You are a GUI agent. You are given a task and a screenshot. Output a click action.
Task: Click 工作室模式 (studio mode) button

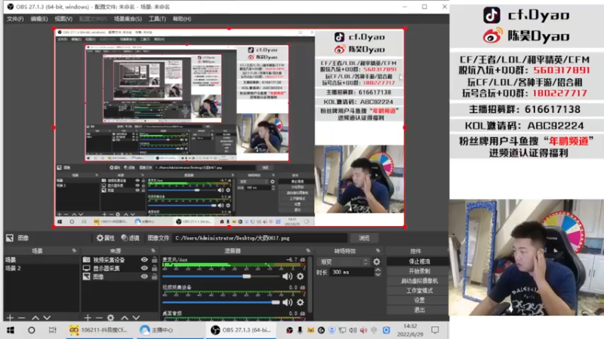(419, 291)
